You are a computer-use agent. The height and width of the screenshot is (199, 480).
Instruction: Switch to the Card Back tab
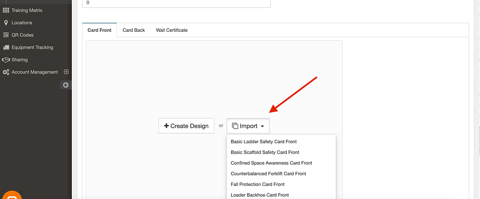134,30
